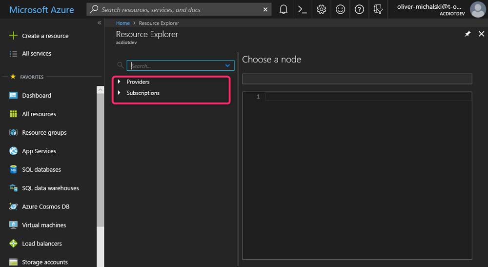This screenshot has width=488, height=267.
Task: Open the settings gear icon
Action: pyautogui.click(x=321, y=9)
